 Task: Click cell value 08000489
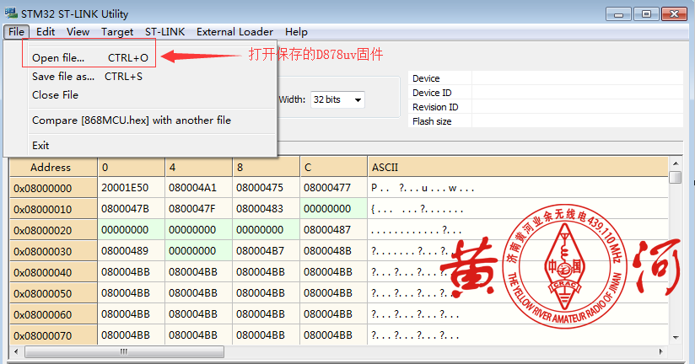point(132,250)
